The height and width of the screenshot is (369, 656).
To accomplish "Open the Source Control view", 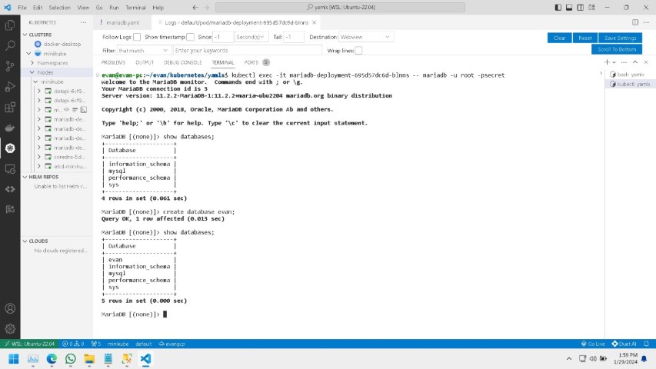I will (x=10, y=65).
